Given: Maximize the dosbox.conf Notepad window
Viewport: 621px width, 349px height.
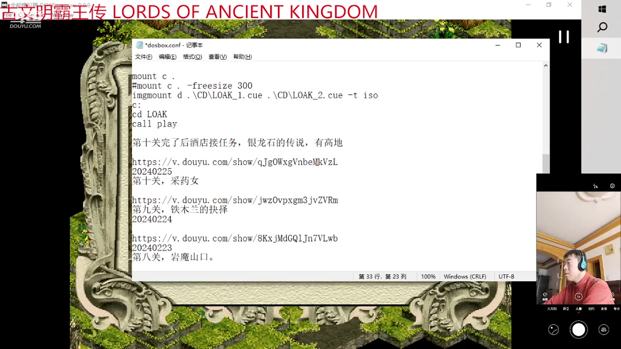Looking at the screenshot, I should click(x=518, y=45).
